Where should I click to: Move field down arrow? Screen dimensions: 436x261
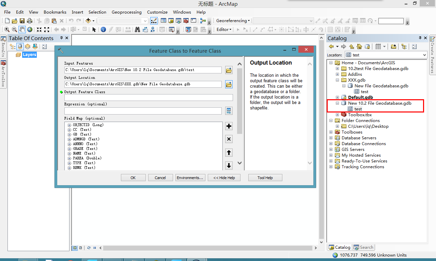229,166
